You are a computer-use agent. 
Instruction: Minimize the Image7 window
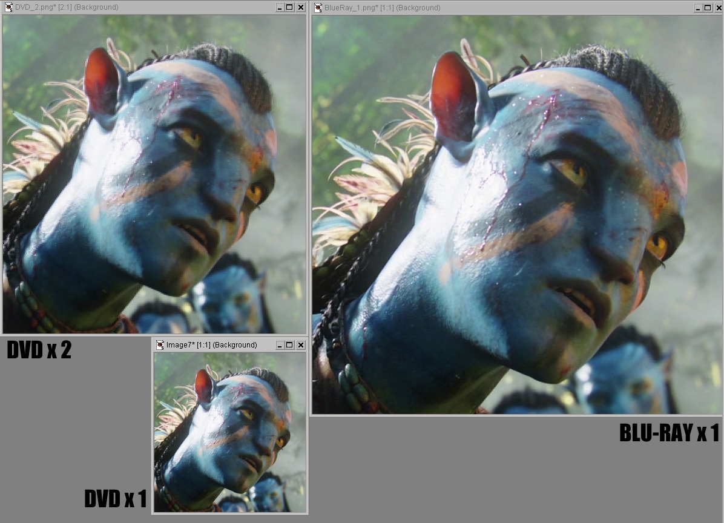[x=279, y=345]
